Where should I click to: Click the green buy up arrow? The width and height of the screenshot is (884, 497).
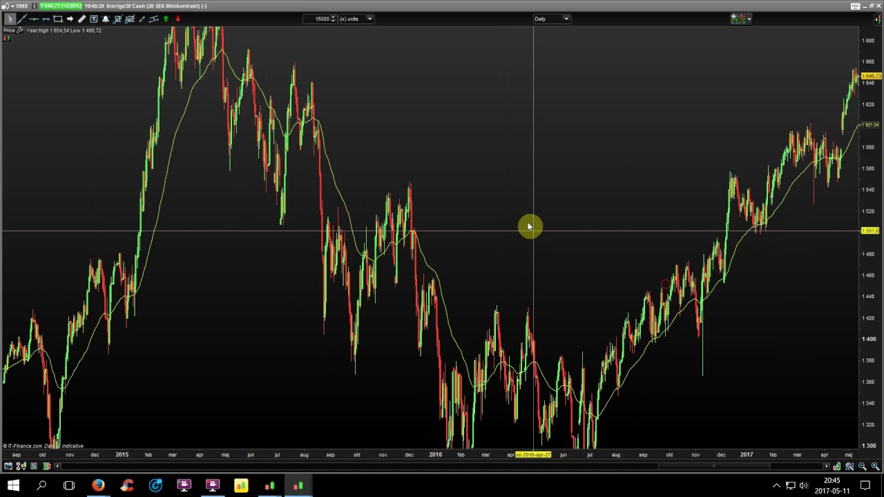166,19
